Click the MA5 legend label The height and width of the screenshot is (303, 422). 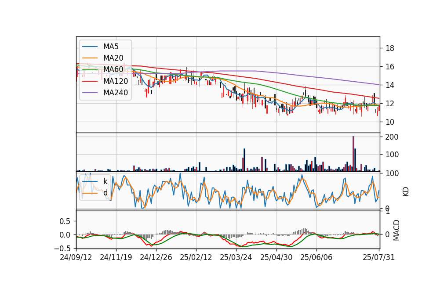[x=111, y=47]
